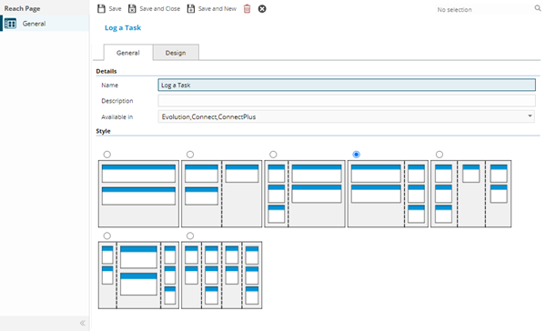
Task: Click the Evolution,Connect,ConnectPlus combo box
Action: tap(346, 116)
